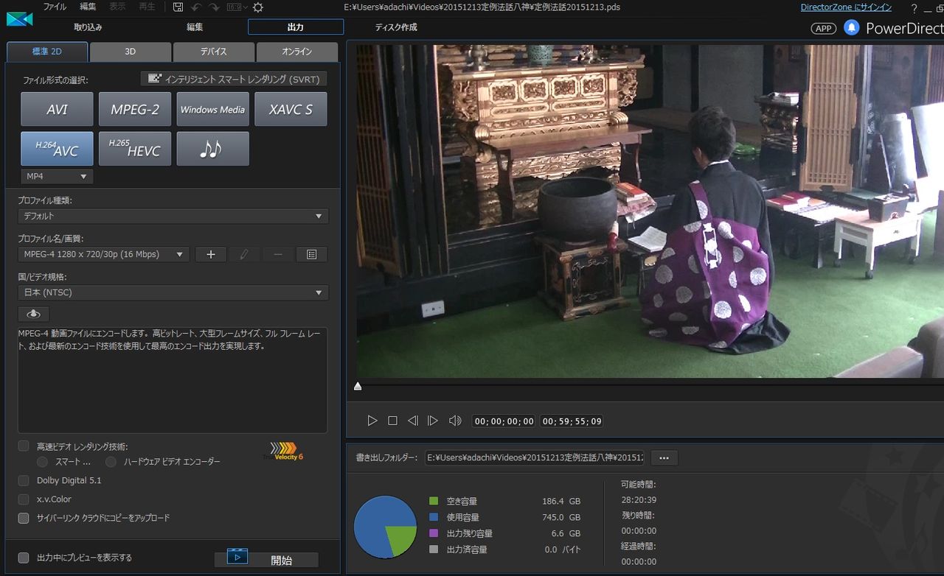Click the edit profile pencil icon

pos(244,254)
